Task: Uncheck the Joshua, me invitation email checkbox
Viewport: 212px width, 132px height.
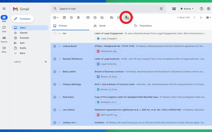Action: click(x=55, y=122)
